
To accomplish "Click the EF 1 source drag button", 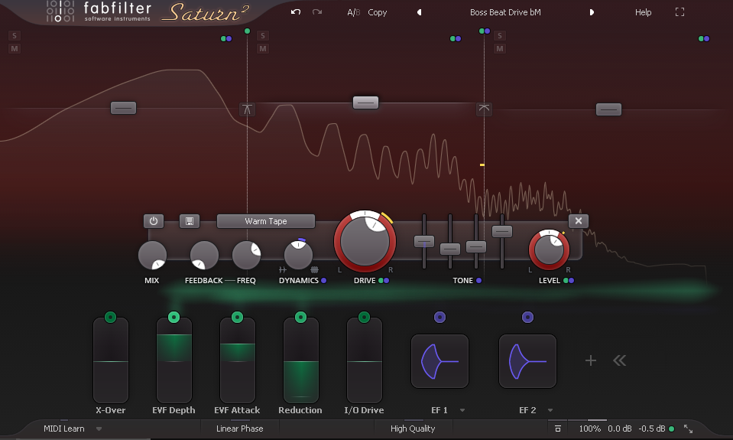I will 440,318.
